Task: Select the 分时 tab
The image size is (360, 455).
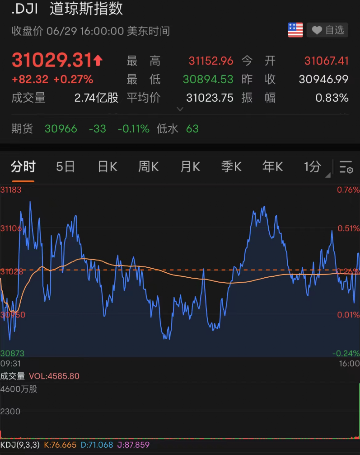Action: [x=23, y=167]
